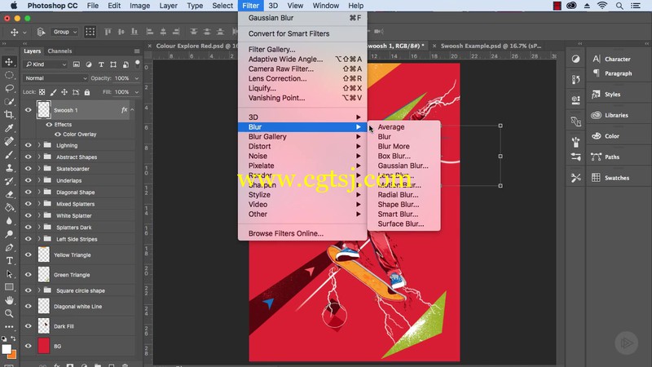Select the Horizontal Type tool

9,261
